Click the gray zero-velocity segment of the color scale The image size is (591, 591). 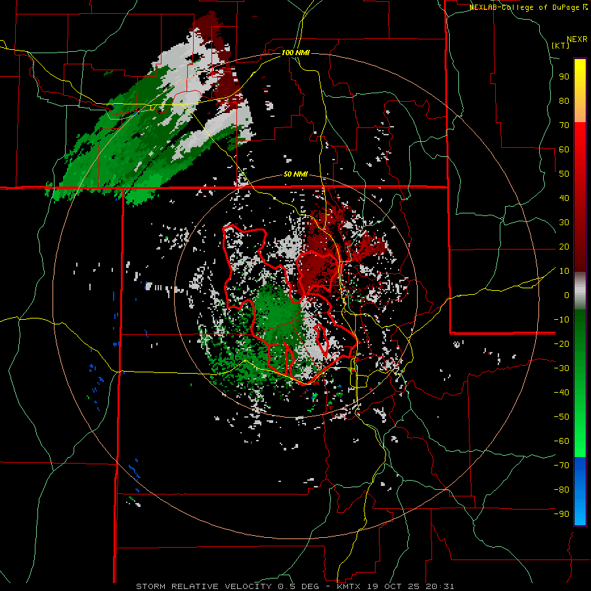click(580, 291)
